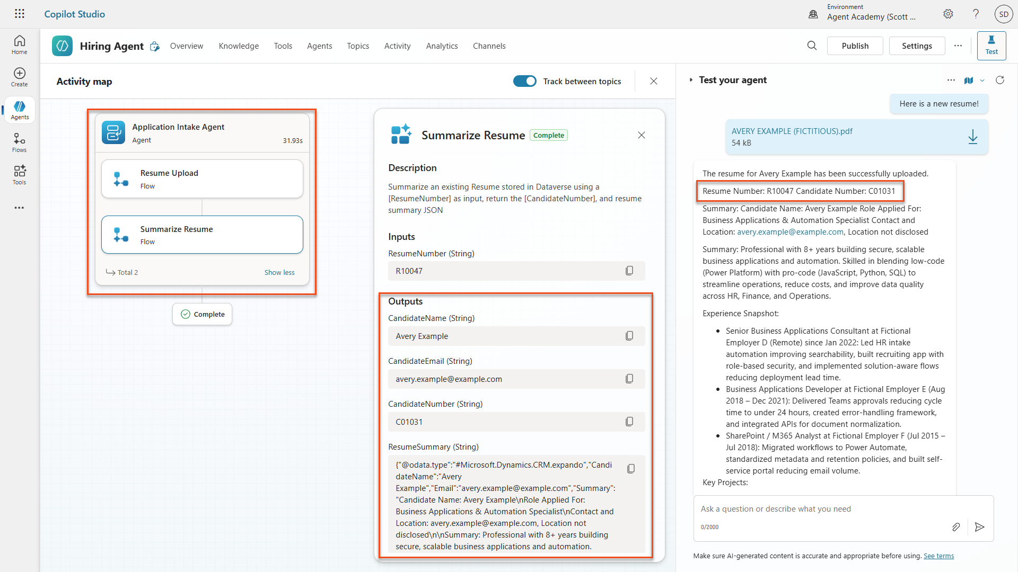Click the Publish button
Viewport: 1018px width, 572px height.
point(855,46)
